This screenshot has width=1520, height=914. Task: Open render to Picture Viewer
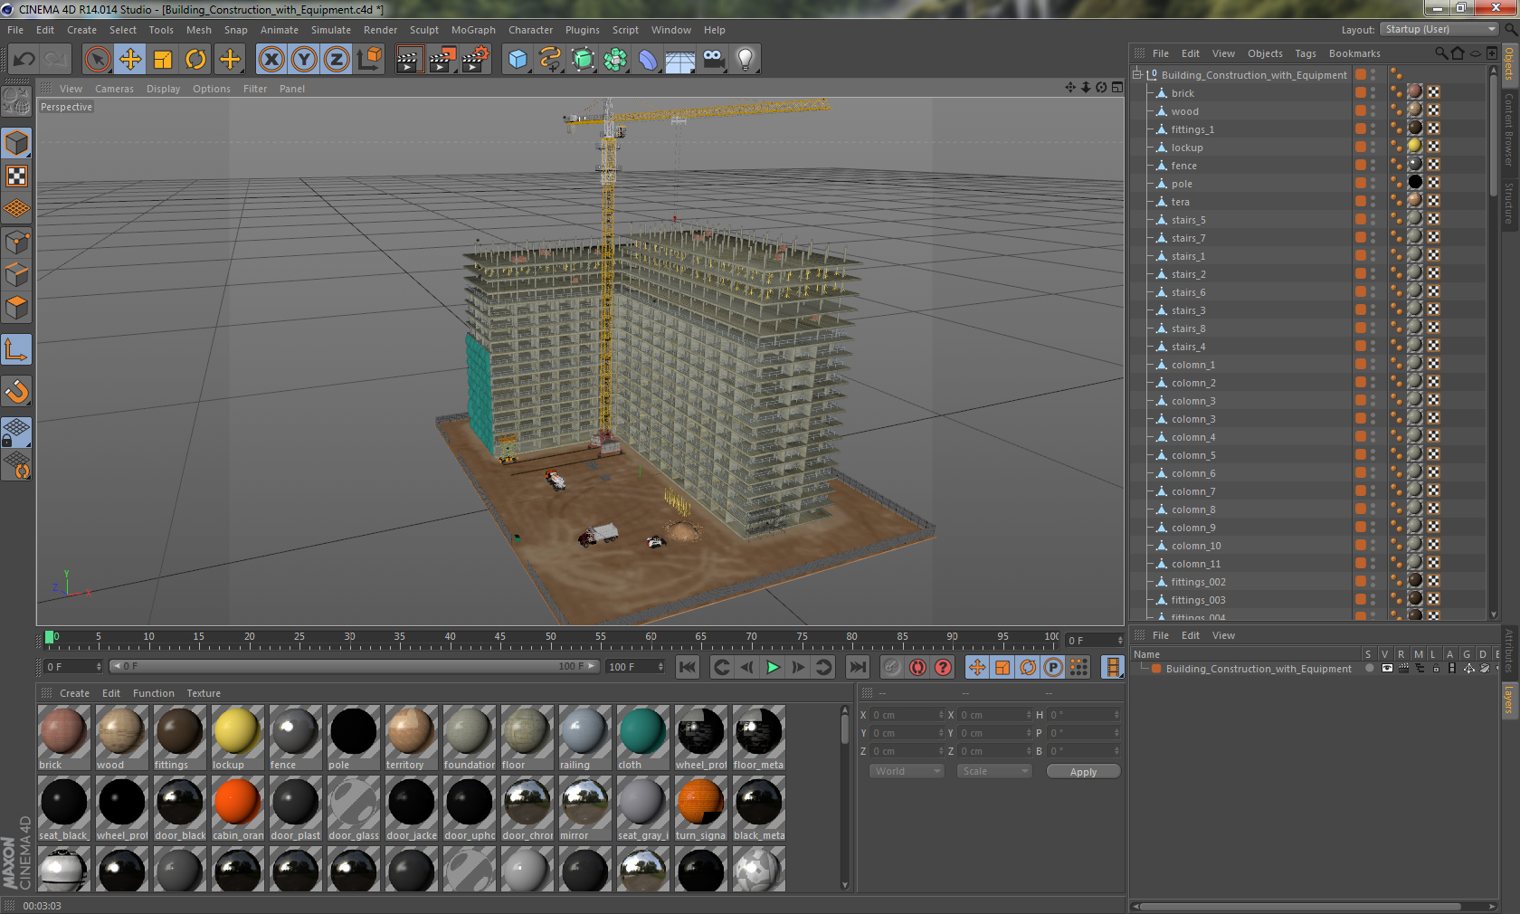point(442,60)
